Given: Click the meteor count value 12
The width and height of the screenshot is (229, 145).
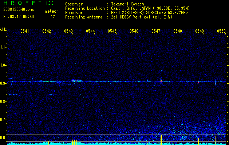Looking at the screenshot, I should click(53, 17).
